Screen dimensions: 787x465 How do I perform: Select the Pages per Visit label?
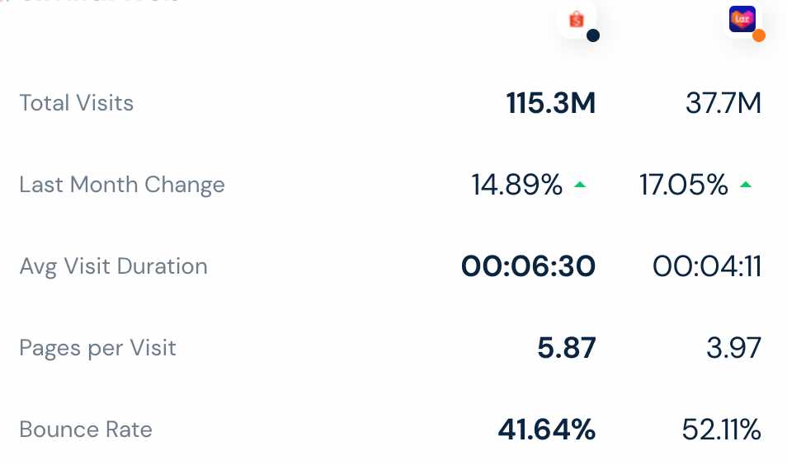pyautogui.click(x=98, y=348)
